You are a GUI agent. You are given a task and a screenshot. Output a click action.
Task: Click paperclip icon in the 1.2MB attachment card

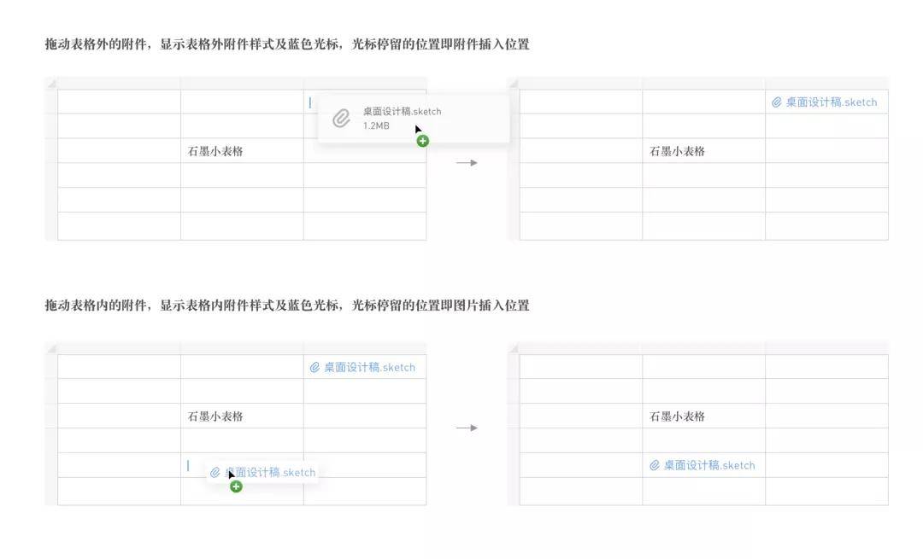tap(341, 118)
